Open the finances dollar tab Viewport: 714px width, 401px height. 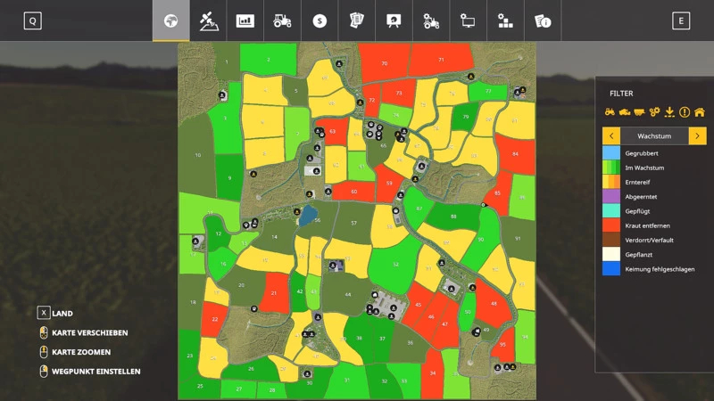point(320,20)
